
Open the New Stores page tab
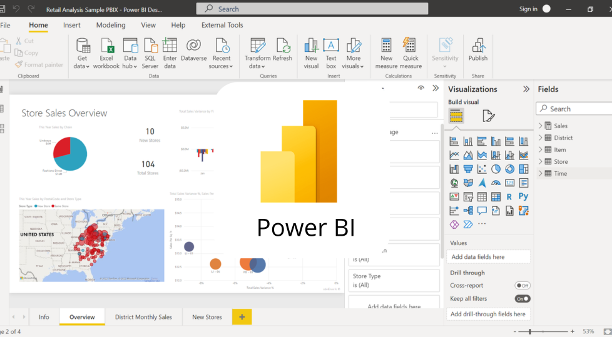click(207, 317)
